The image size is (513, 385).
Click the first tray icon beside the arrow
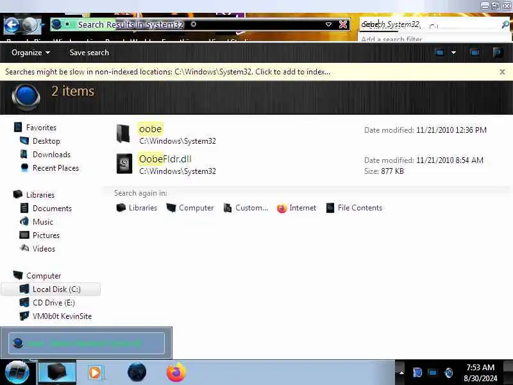point(417,373)
